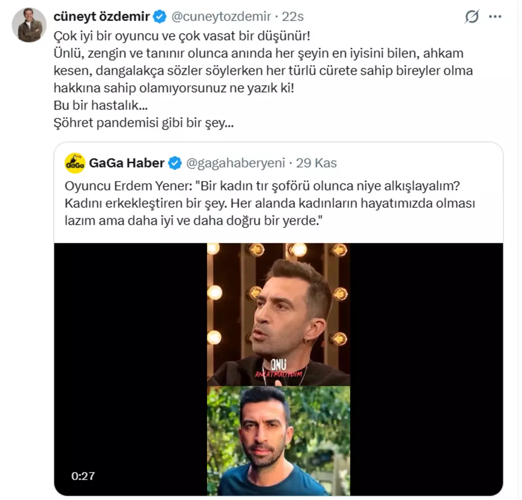This screenshot has width=522, height=500.
Task: Click the tweet line Şöhret pandemisi
Action: (144, 123)
